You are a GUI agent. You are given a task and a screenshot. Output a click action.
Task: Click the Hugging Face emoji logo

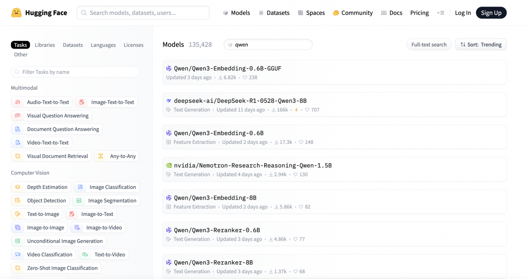(16, 13)
